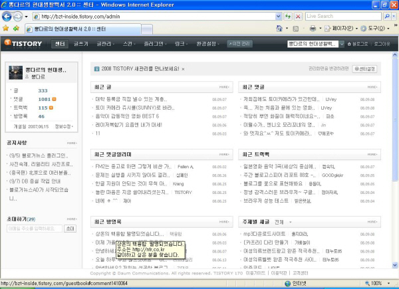Click MORE in the 최근 글 panel
399x289 pixels.
(x=224, y=87)
